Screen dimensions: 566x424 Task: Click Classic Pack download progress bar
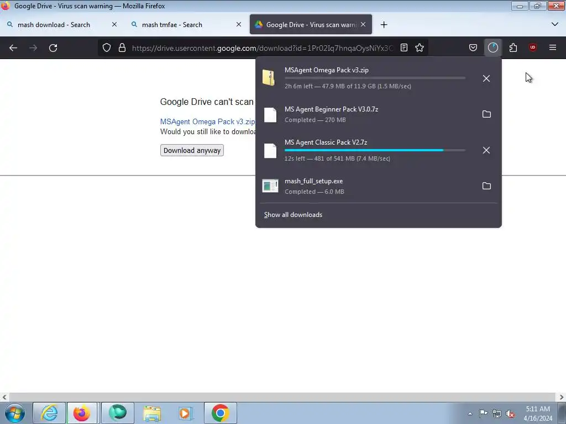tap(375, 150)
